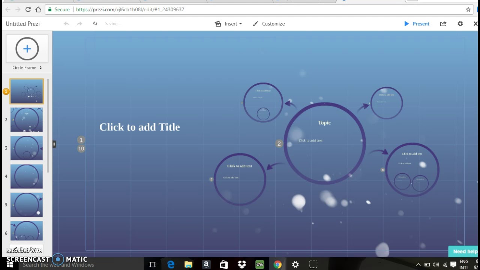Select the top-left small circle frame
The image size is (480, 270).
tap(263, 102)
